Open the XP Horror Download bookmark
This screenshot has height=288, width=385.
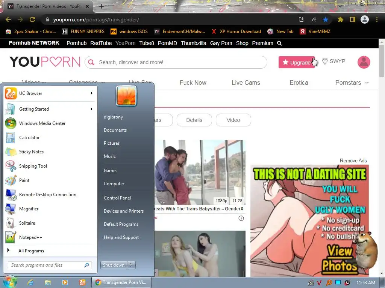tap(236, 31)
